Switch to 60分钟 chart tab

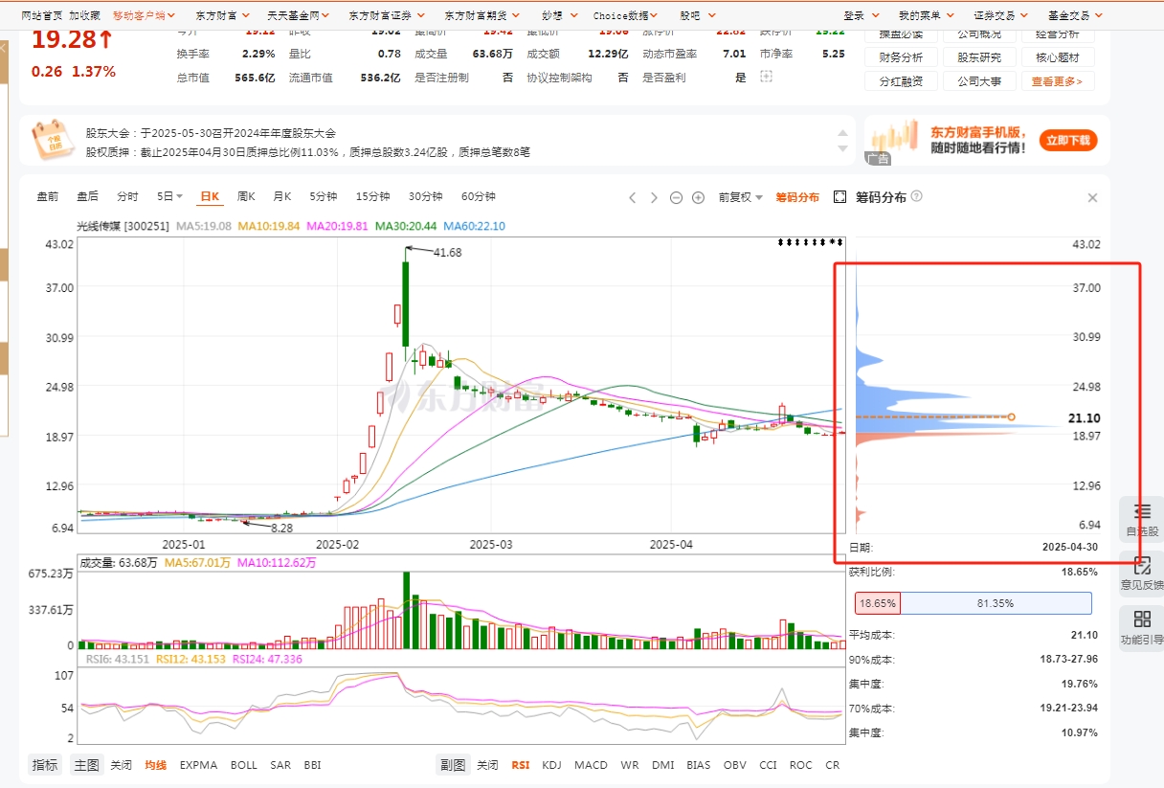click(478, 196)
